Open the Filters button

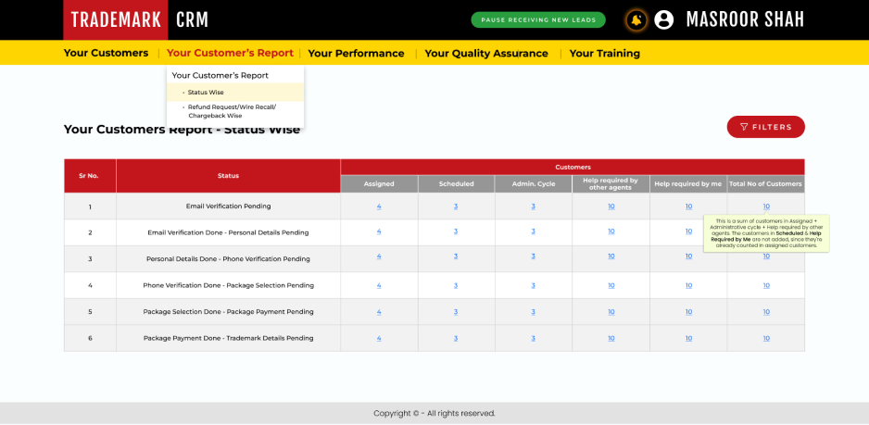coord(765,127)
